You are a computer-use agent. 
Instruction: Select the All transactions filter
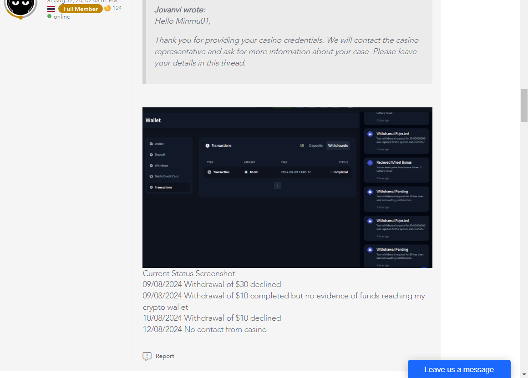tap(301, 146)
